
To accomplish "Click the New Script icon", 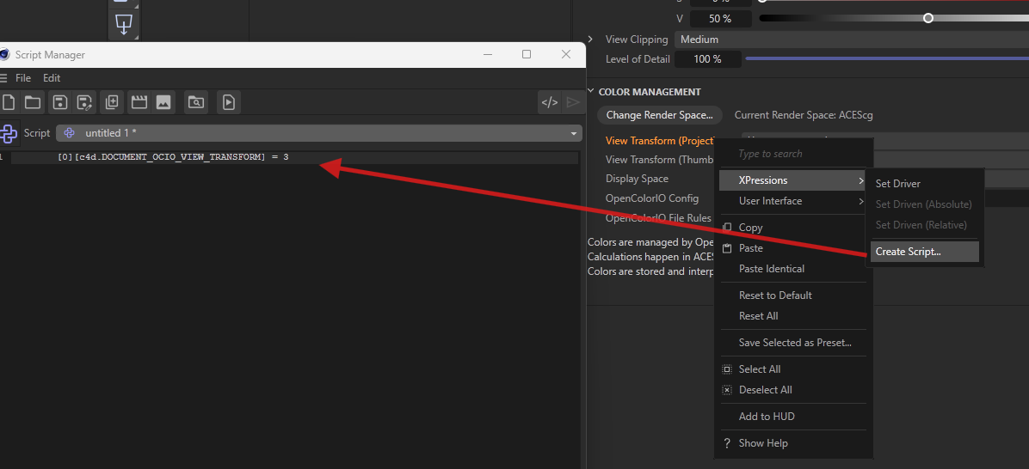I will pos(9,102).
